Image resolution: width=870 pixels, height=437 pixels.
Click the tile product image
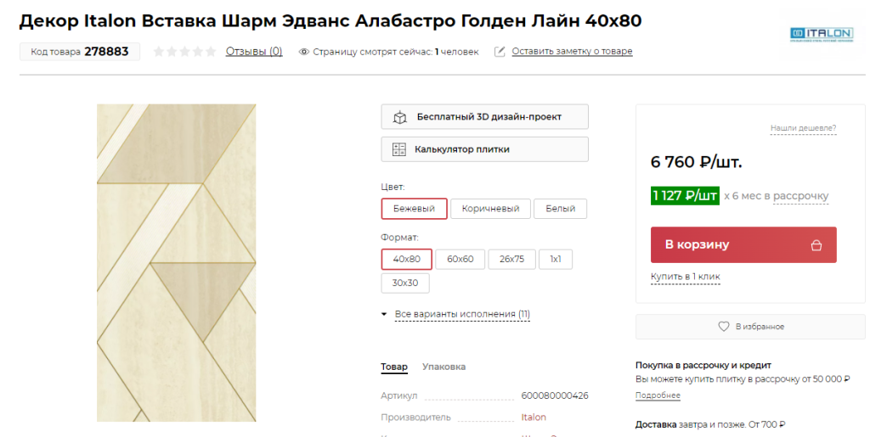click(177, 263)
